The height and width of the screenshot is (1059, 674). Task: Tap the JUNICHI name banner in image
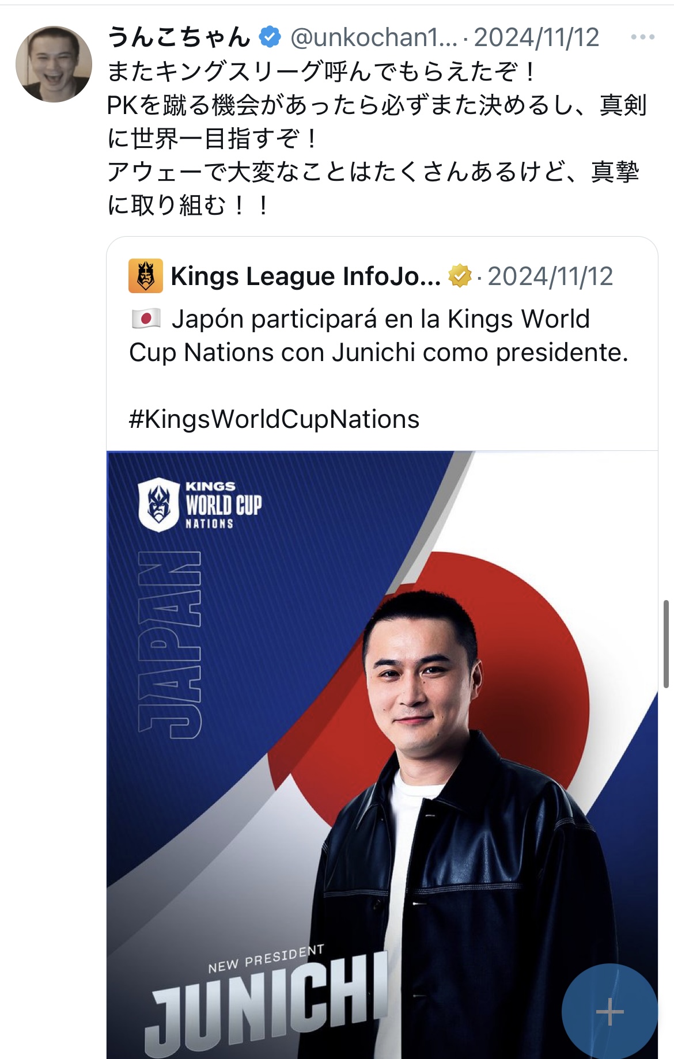pos(267,1005)
